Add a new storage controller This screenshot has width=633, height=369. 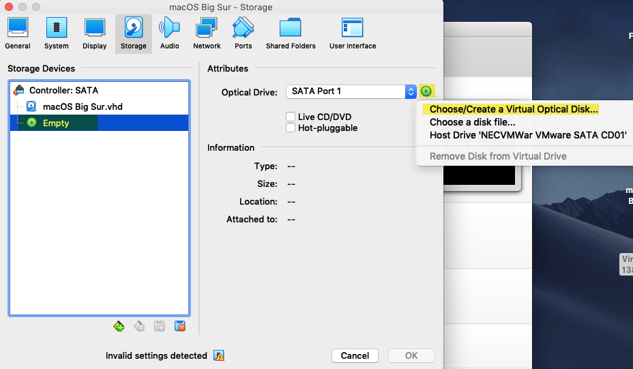coord(119,326)
